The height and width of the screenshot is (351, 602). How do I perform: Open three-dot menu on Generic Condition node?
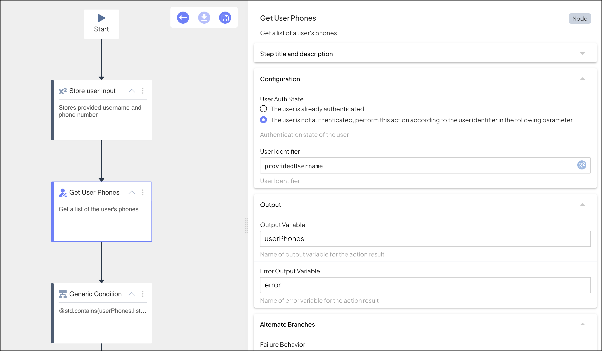(143, 294)
